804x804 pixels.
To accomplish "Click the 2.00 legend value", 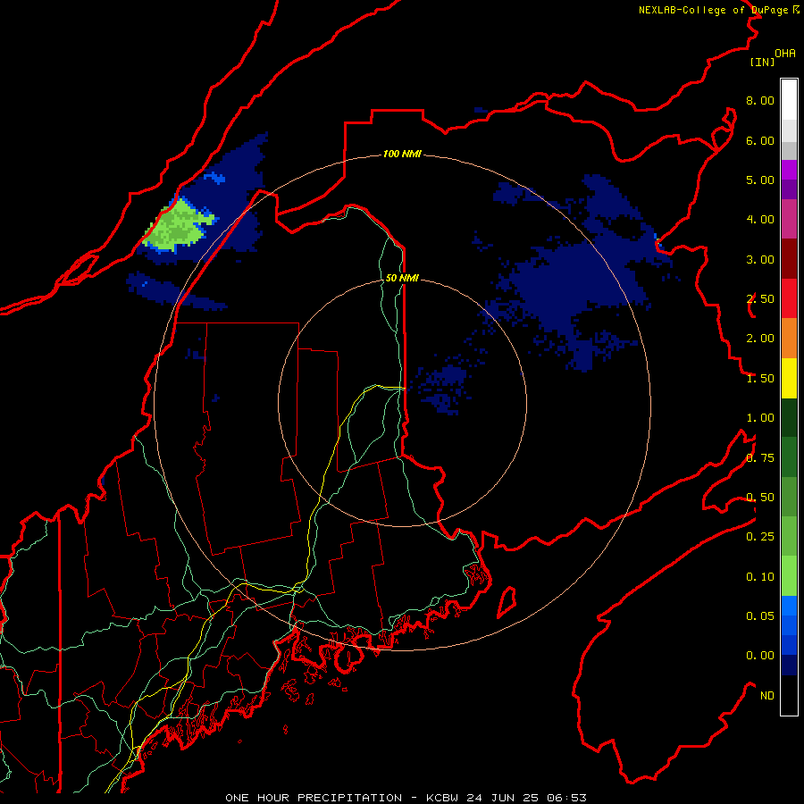I will coord(760,339).
